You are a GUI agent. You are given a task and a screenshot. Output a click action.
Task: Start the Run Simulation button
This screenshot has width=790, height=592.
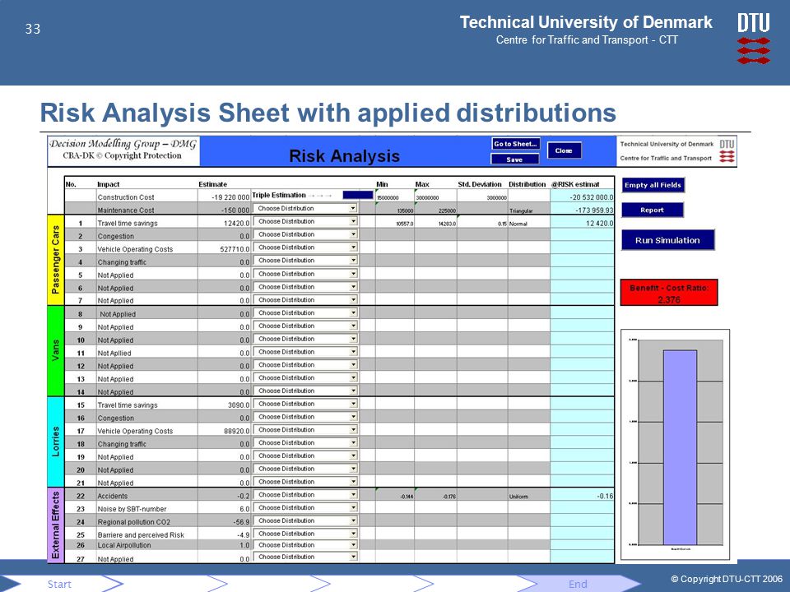pos(667,240)
